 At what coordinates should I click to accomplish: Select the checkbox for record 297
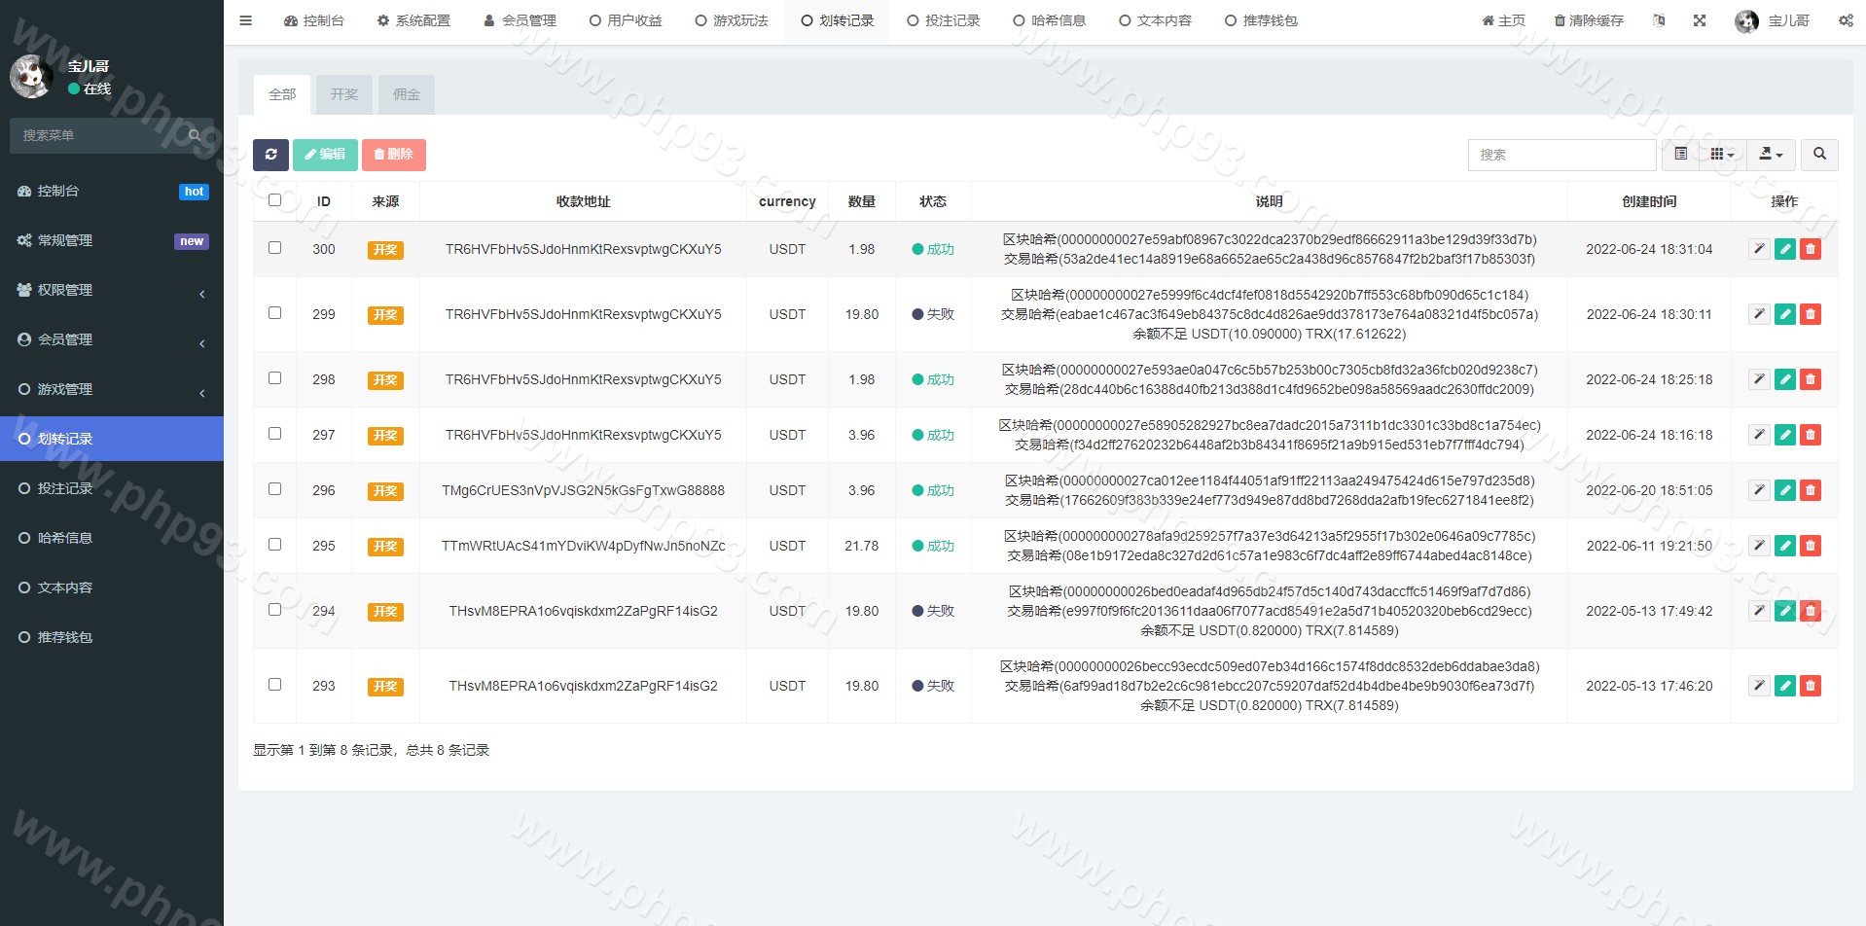pos(274,434)
